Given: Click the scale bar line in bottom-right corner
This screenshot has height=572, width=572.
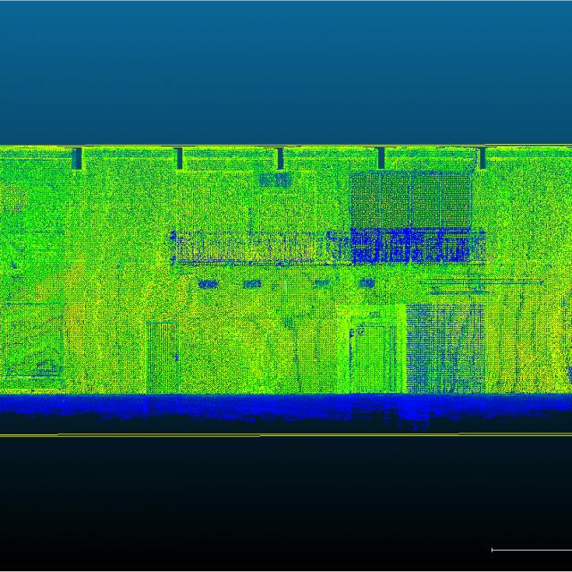Looking at the screenshot, I should click(531, 550).
